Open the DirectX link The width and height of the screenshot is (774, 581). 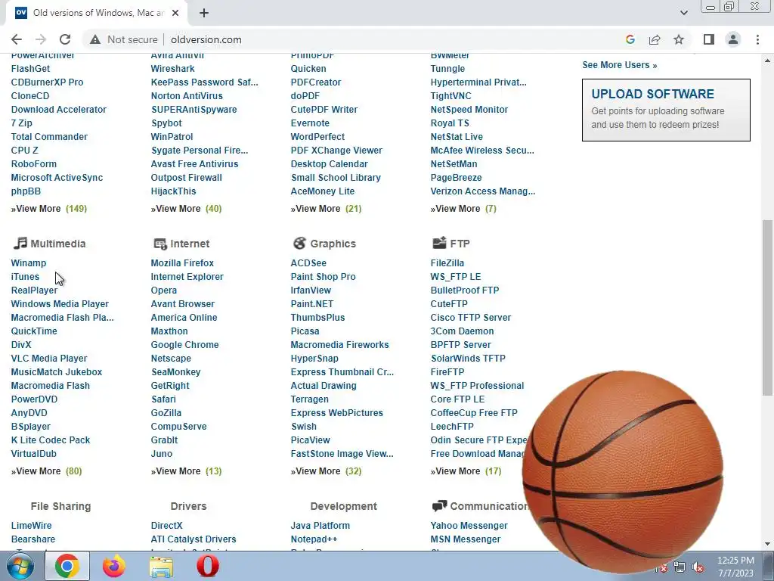click(166, 525)
